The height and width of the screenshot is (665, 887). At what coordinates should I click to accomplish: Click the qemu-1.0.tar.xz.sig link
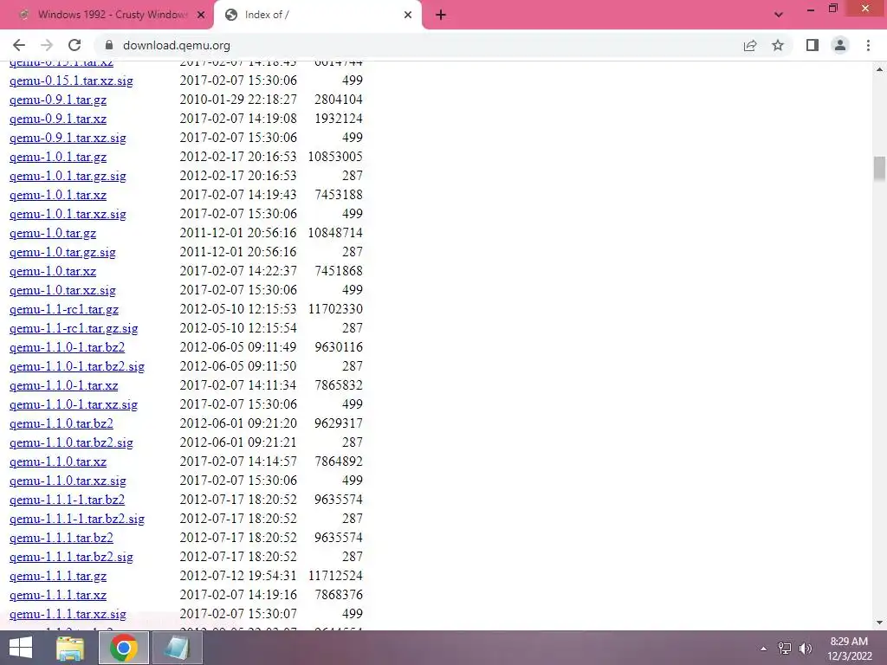(x=62, y=291)
